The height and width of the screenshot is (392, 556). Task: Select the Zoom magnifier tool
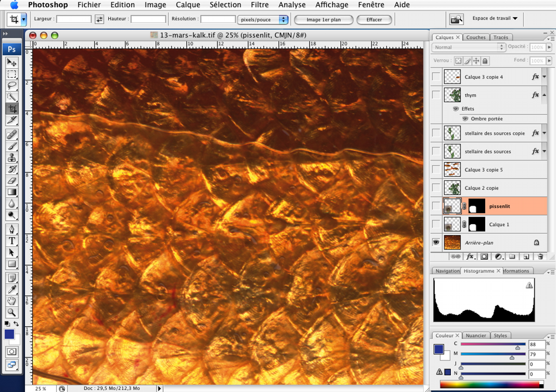coord(12,312)
